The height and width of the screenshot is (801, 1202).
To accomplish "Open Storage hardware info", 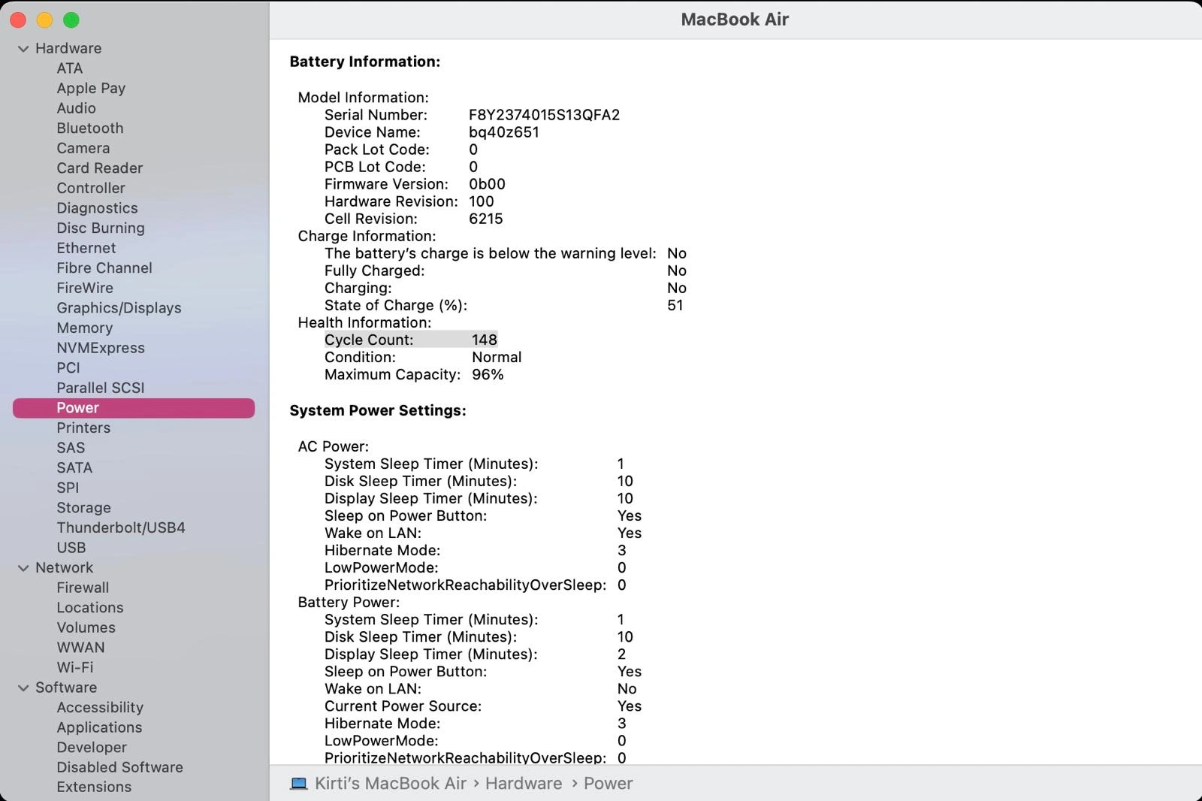I will coord(83,508).
